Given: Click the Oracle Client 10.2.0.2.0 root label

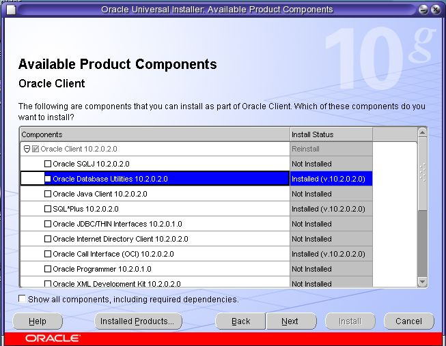Looking at the screenshot, I should click(x=79, y=149).
